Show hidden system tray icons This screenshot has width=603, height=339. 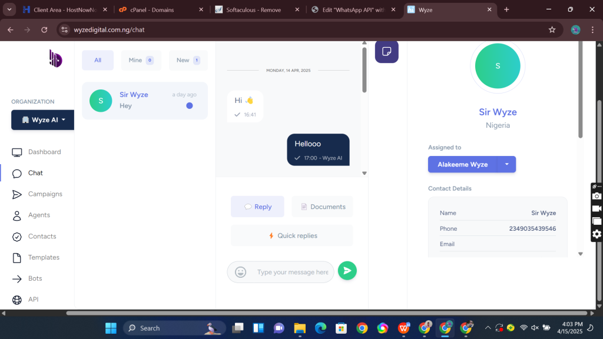(x=488, y=328)
